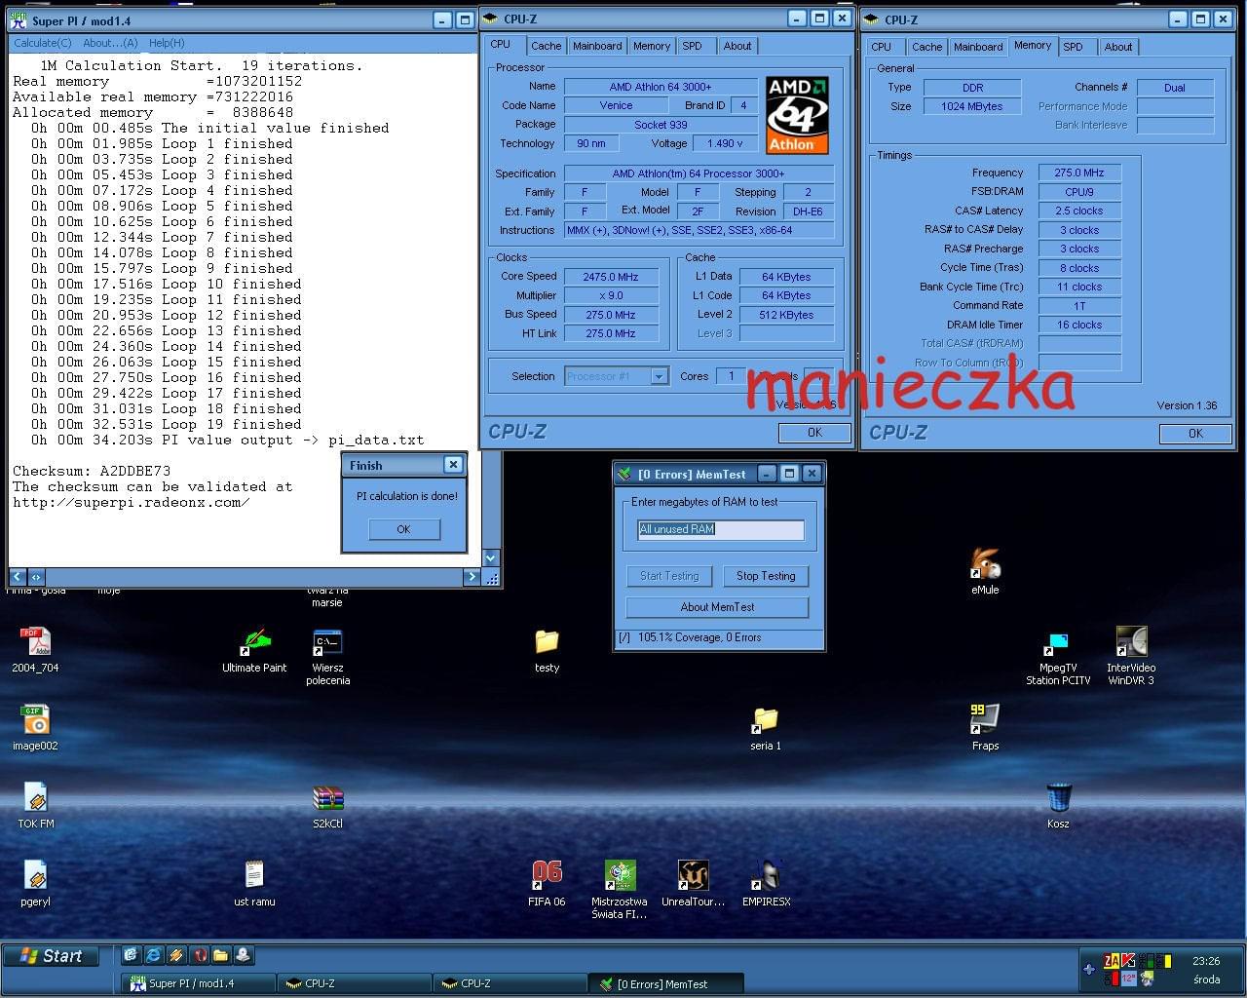The height and width of the screenshot is (998, 1247).
Task: Confirm OK in the Finish dialog
Action: click(x=404, y=529)
